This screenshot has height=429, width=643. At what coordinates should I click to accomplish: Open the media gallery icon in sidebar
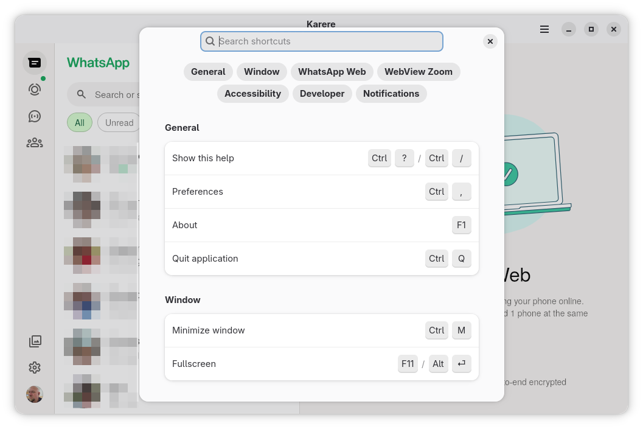(x=35, y=341)
